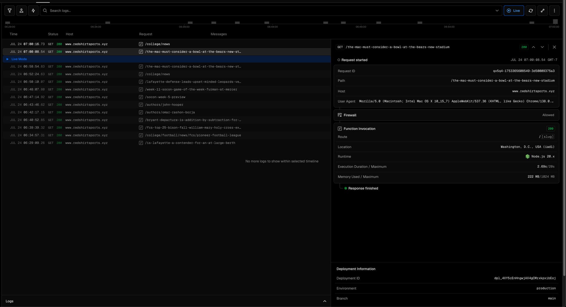Open the /socon-week-5-preview log entry
This screenshot has width=566, height=307.
[166, 97]
